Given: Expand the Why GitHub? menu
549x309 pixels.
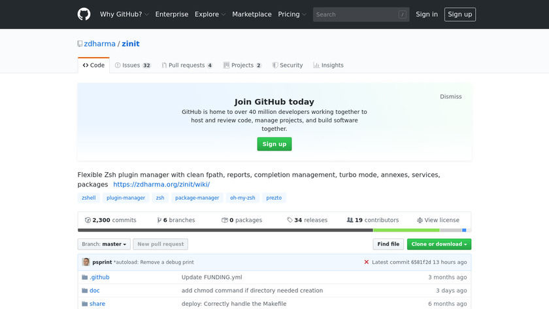Looking at the screenshot, I should (124, 14).
